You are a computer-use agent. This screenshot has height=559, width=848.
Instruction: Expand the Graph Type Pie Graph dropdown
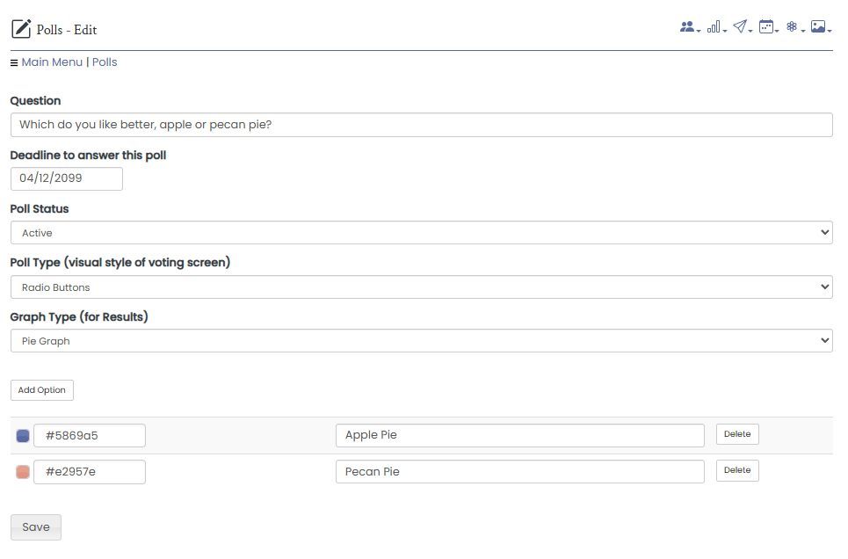tap(421, 341)
